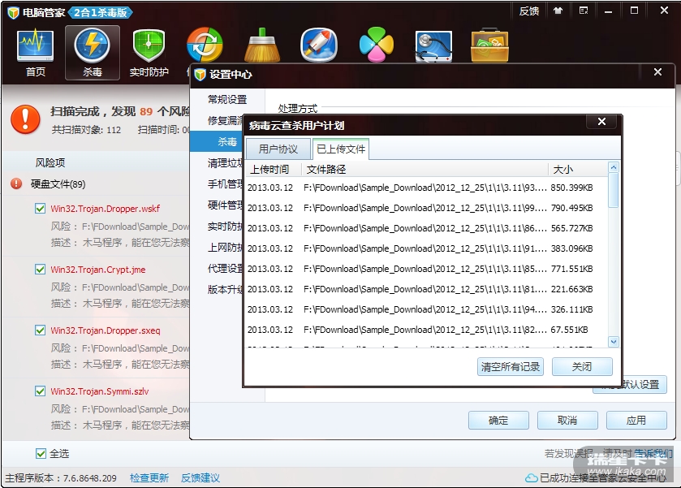Open 版本升级 settings sidebar item

[x=217, y=289]
